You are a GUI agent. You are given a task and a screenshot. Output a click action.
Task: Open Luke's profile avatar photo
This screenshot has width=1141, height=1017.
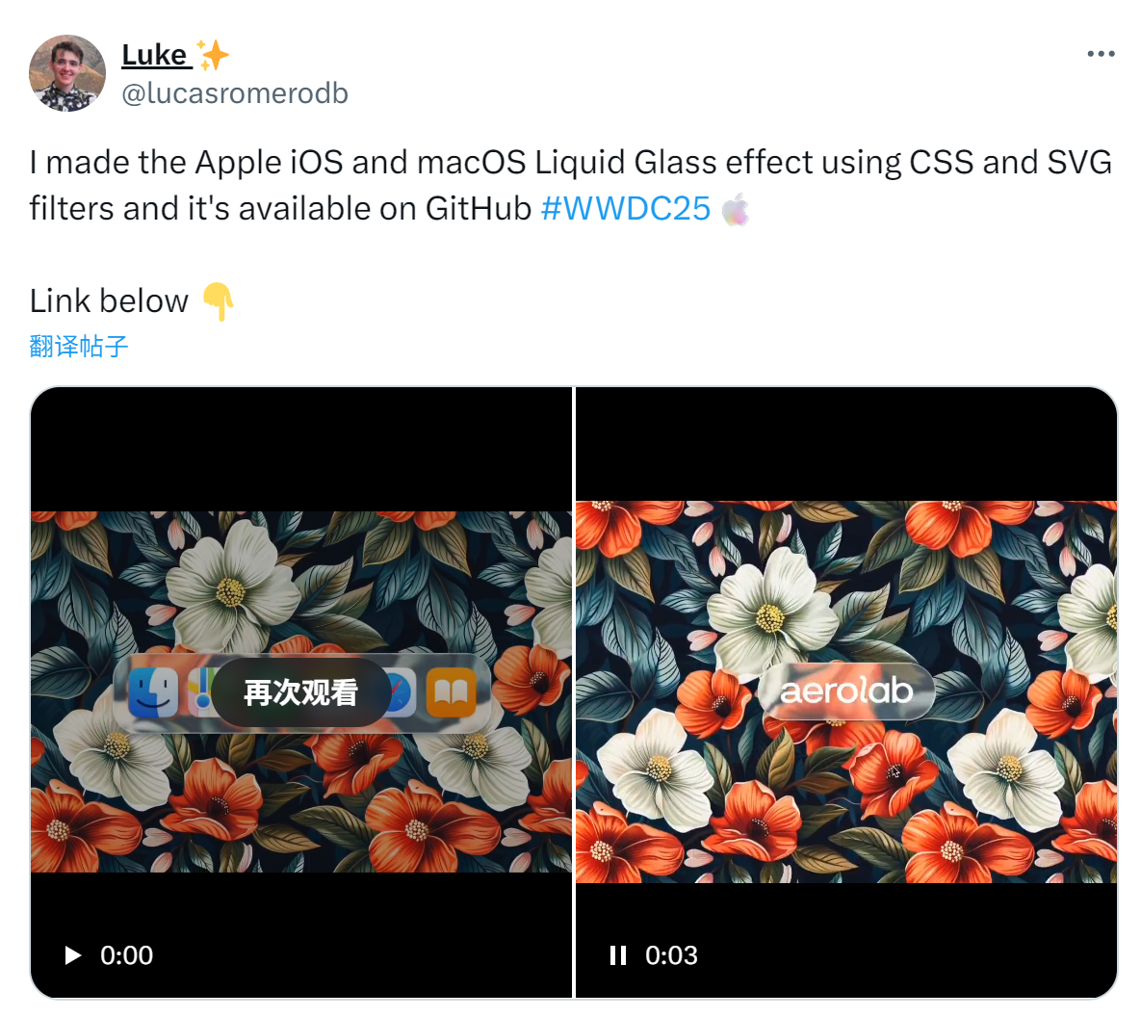pyautogui.click(x=67, y=73)
